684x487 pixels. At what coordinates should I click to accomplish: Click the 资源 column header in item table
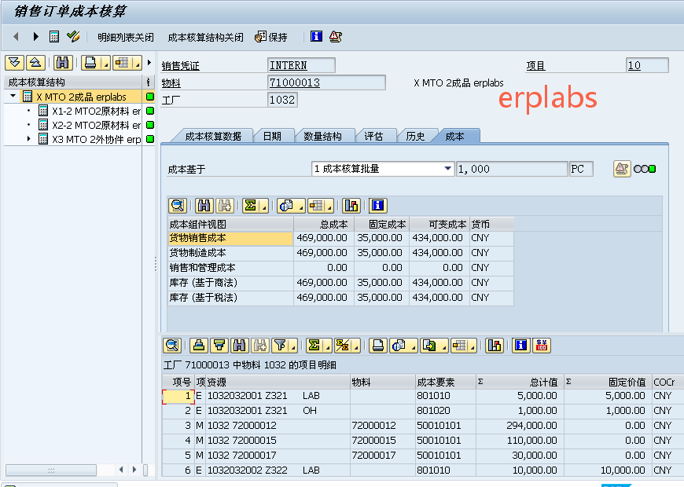pos(278,382)
